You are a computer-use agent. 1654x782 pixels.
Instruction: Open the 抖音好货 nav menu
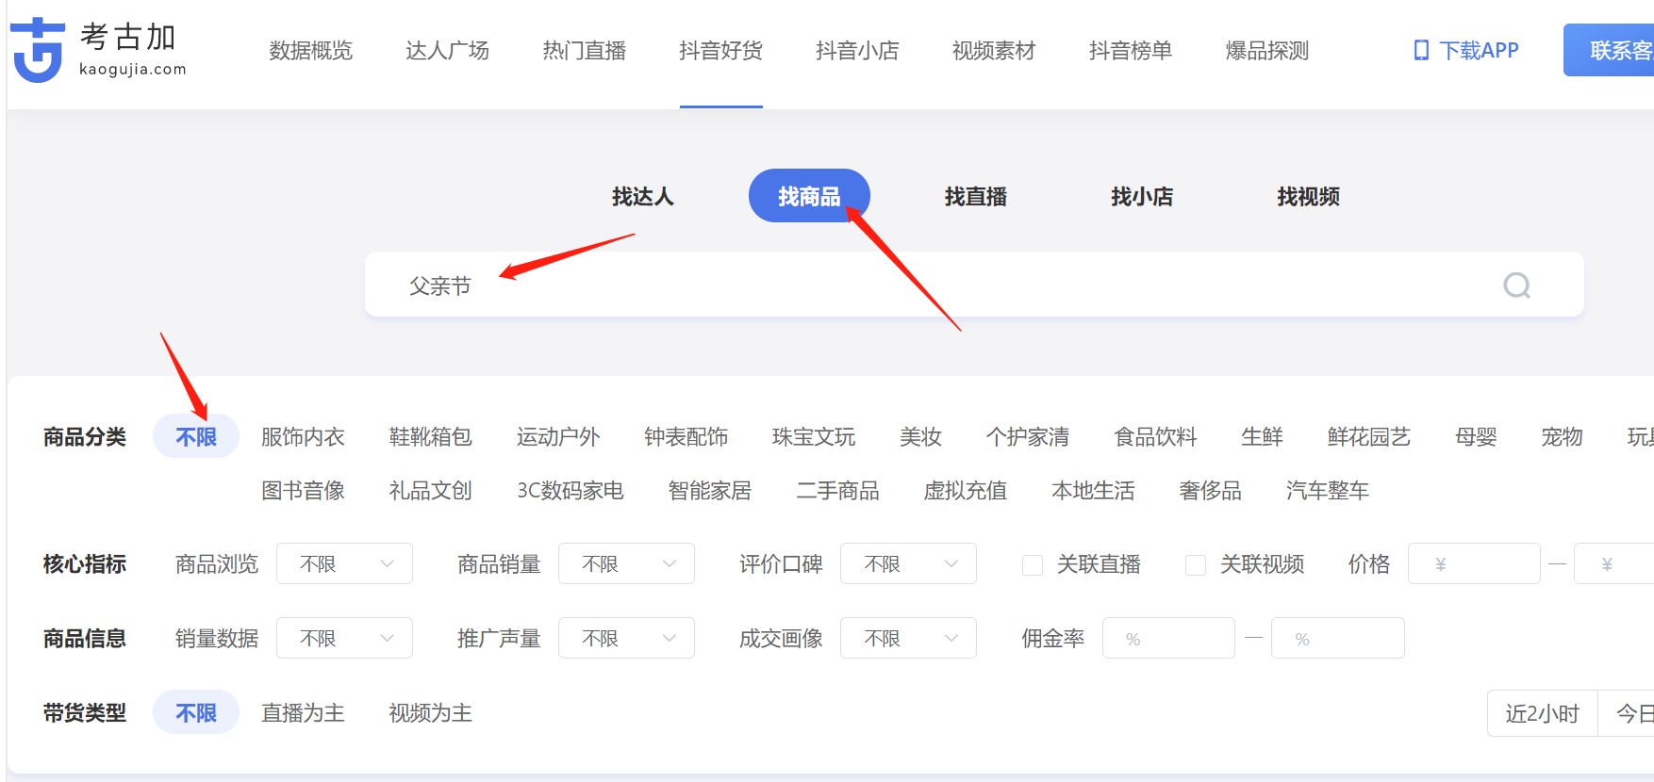[720, 50]
